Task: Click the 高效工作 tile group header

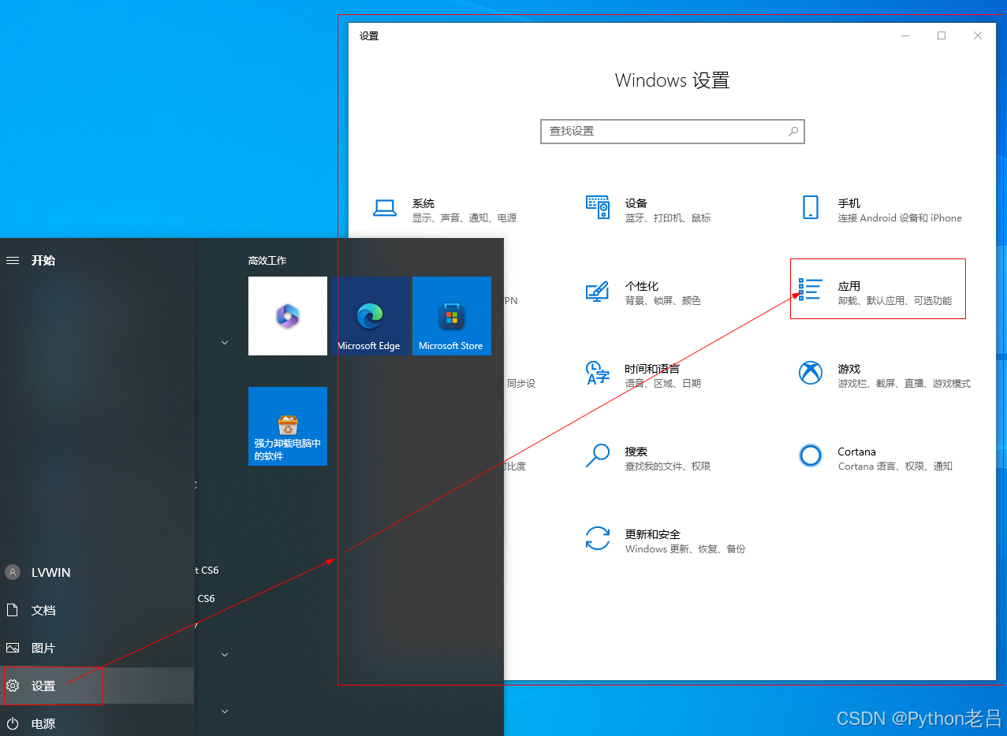Action: point(267,261)
